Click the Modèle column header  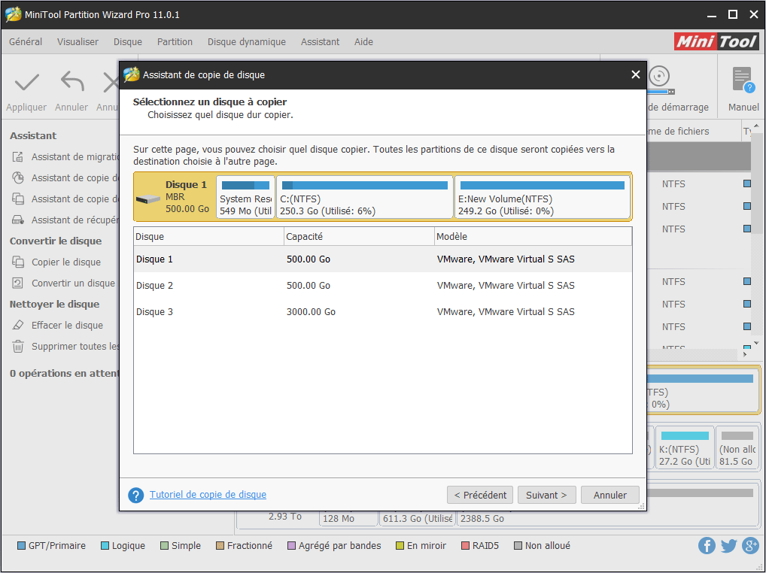[x=533, y=237]
